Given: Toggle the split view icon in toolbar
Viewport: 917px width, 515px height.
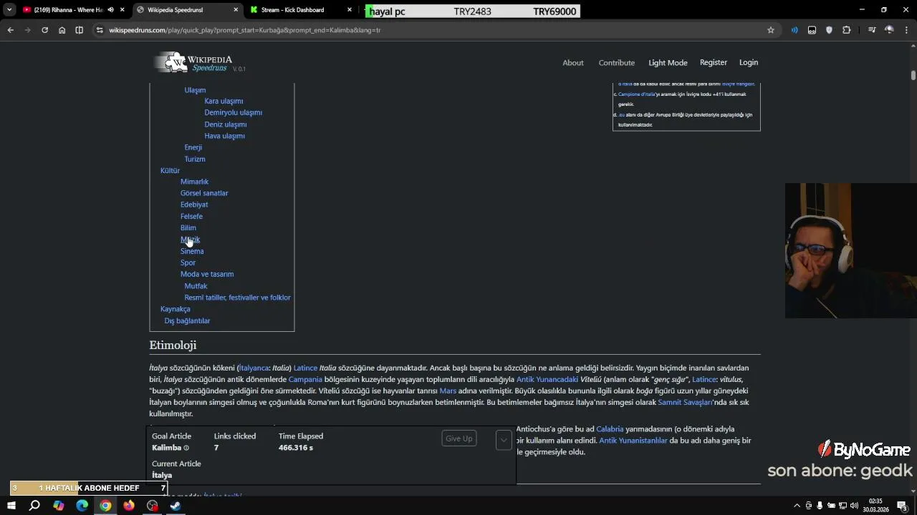Looking at the screenshot, I should click(x=79, y=30).
